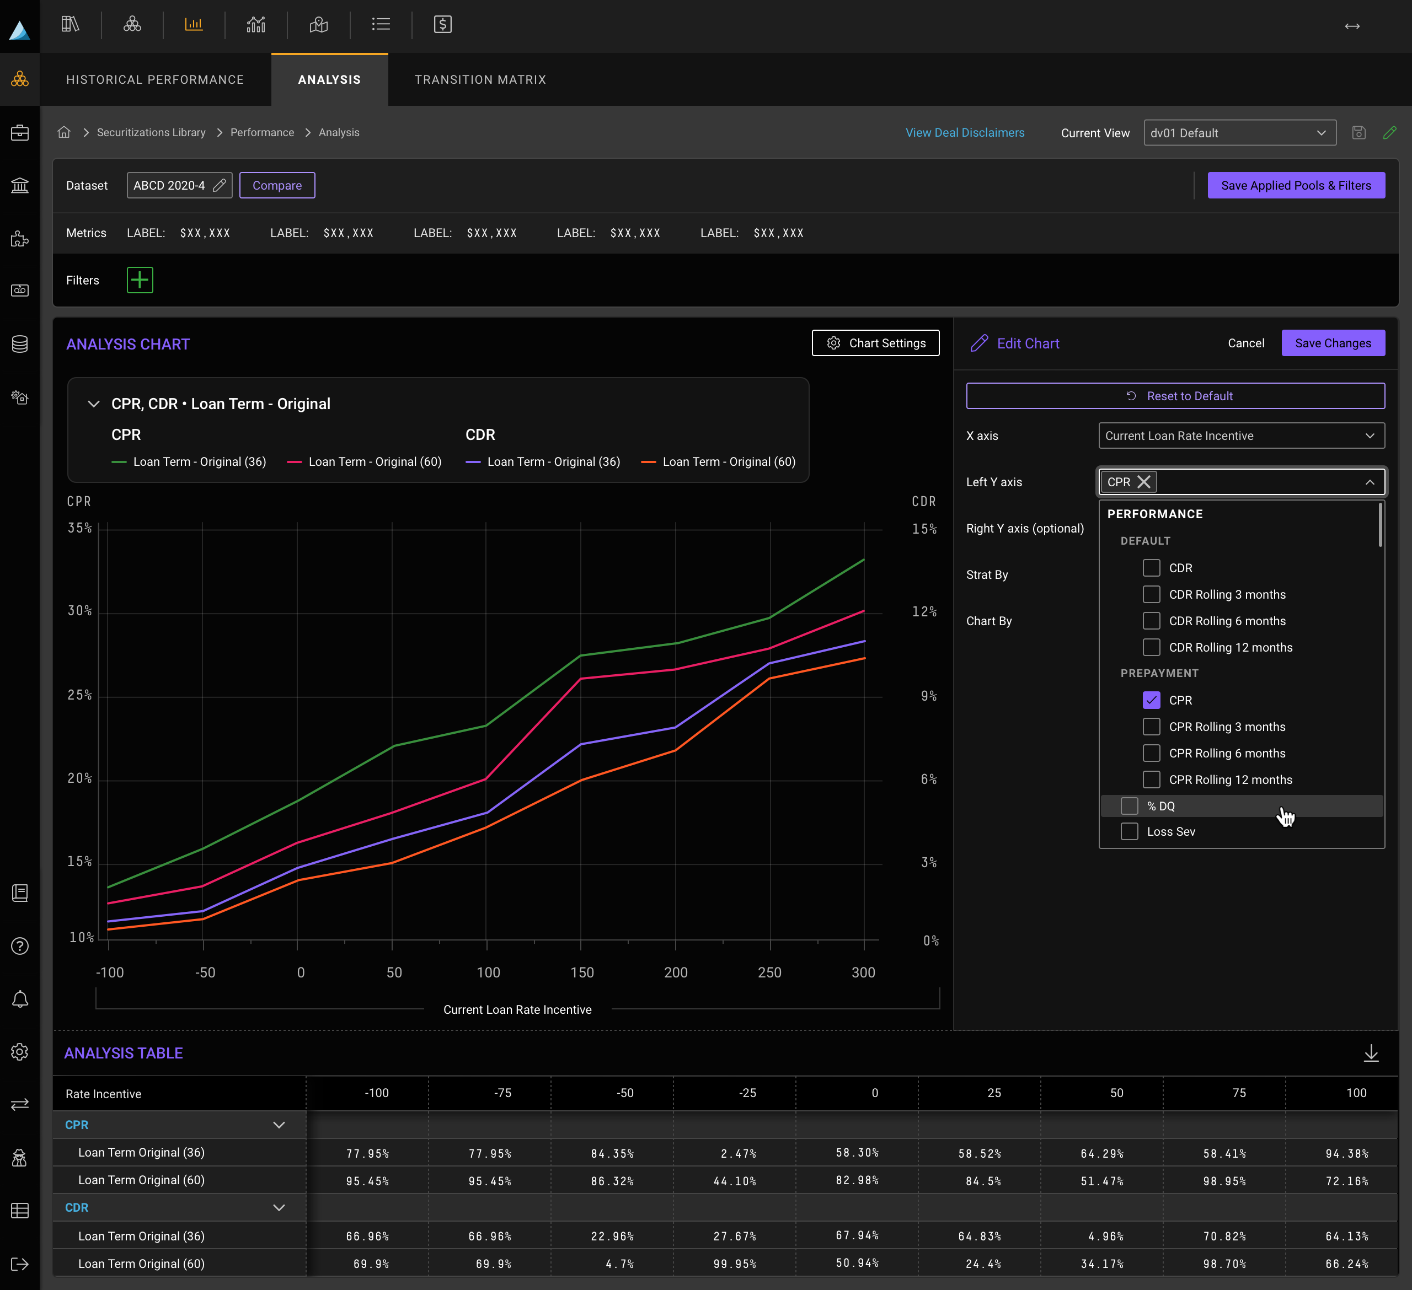Download the analysis table
Screen dimensions: 1412x1290
point(1371,1053)
